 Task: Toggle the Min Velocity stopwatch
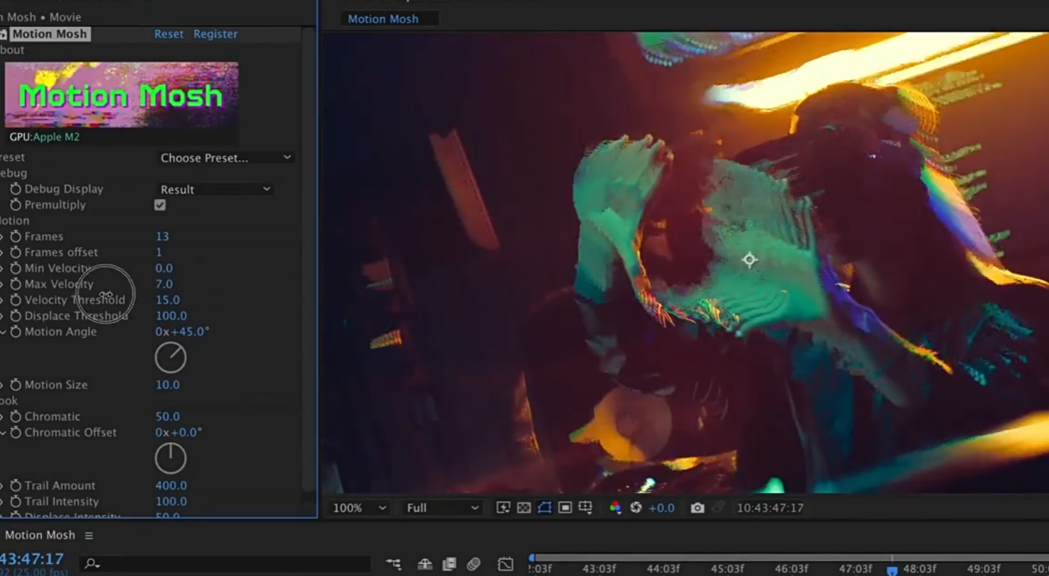pos(16,268)
